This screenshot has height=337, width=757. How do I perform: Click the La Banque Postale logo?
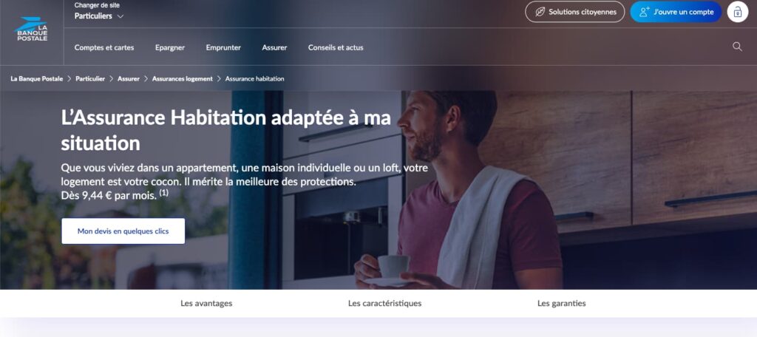point(31,30)
